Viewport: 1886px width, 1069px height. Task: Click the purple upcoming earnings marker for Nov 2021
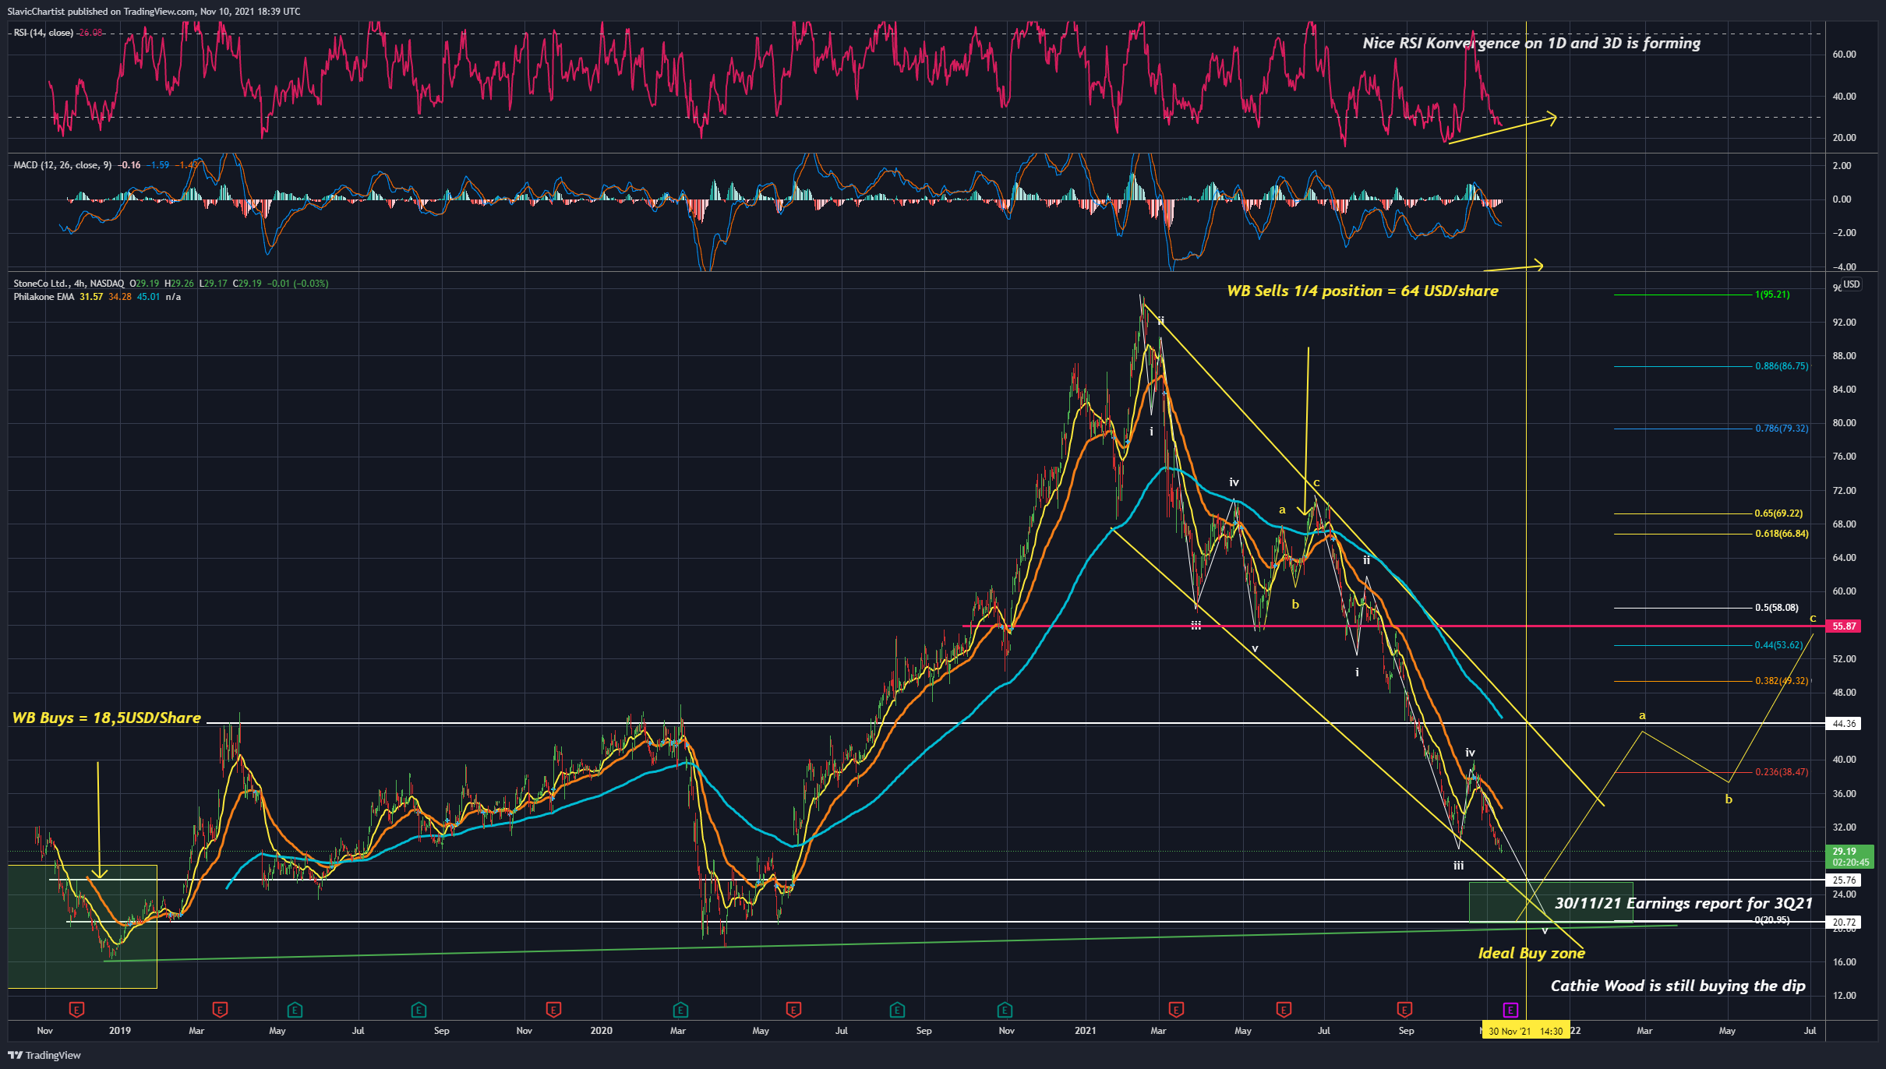coord(1510,1010)
